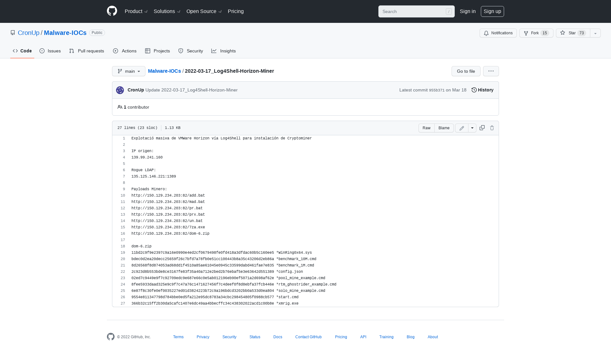Click the xmrig.exe hash line
611x343 pixels.
tap(215, 303)
